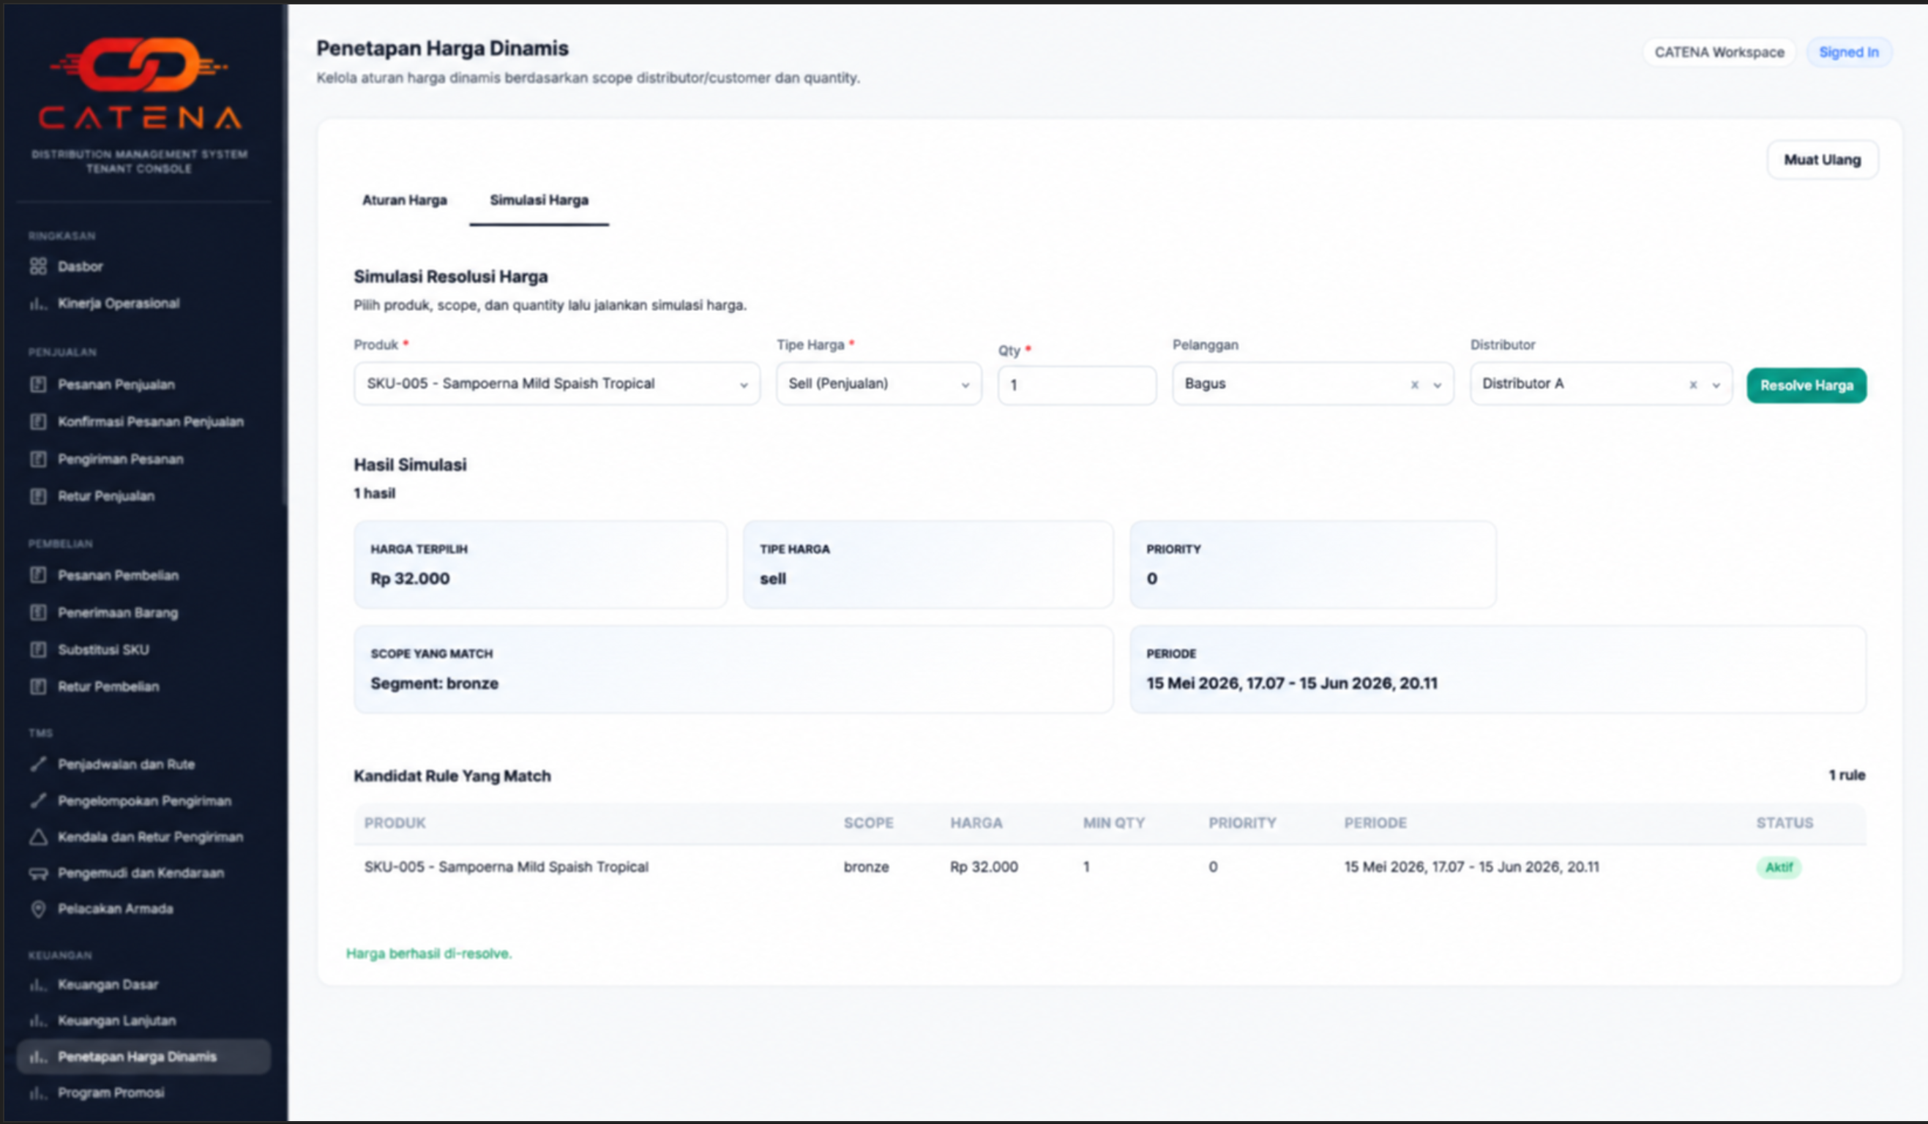
Task: Click the Konfirmasi Pesanan Penjualan icon
Action: click(37, 421)
